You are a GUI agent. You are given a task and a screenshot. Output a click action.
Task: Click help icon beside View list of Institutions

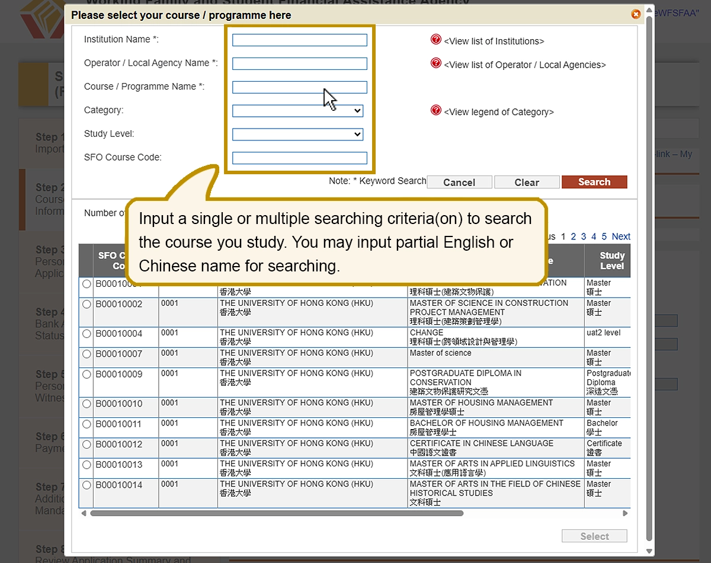[436, 40]
